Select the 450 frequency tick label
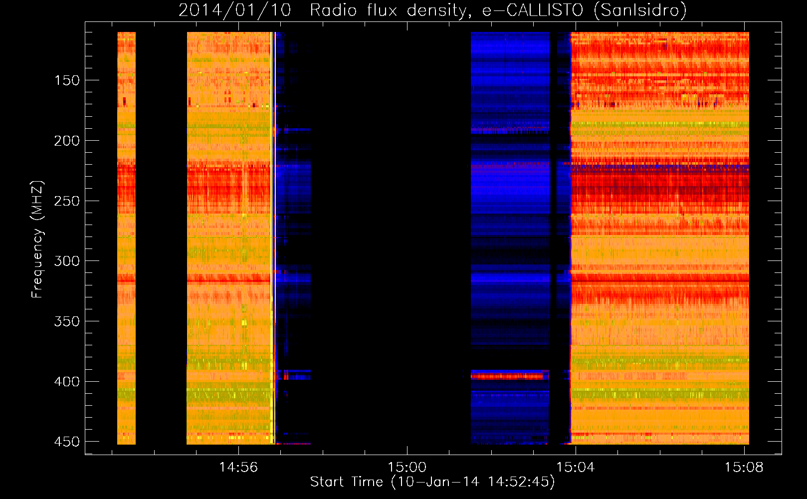This screenshot has height=499, width=807. coord(67,442)
